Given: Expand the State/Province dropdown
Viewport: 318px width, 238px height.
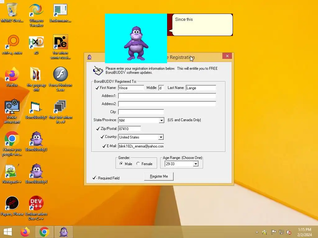Looking at the screenshot, I should 161,121.
